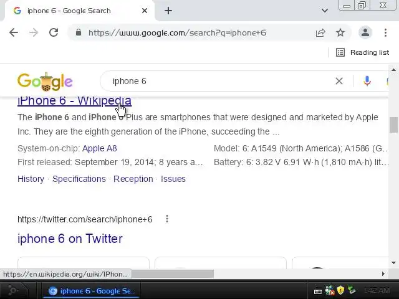The image size is (399, 299).
Task: Go back to the previous page
Action: (14, 32)
